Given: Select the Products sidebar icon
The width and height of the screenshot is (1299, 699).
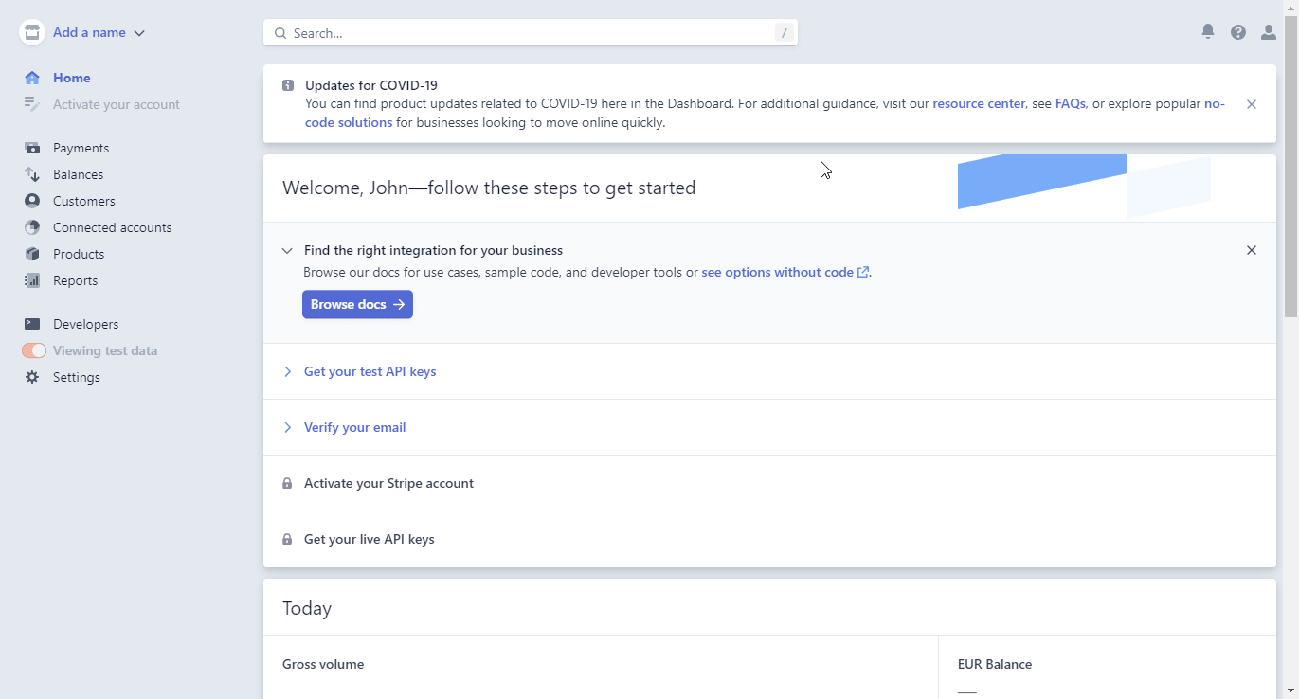Looking at the screenshot, I should pyautogui.click(x=31, y=254).
